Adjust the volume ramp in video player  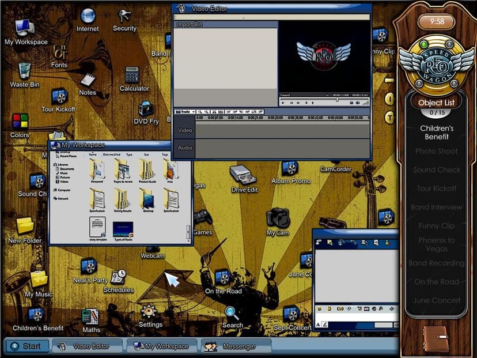click(365, 103)
